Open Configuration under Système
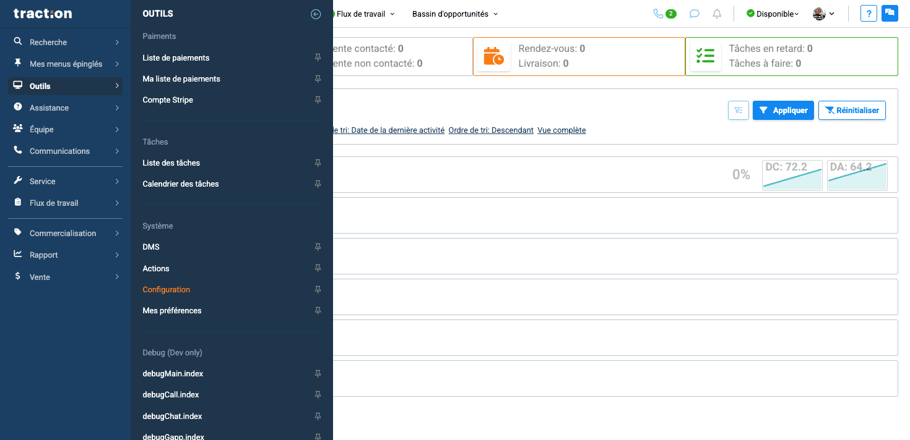The width and height of the screenshot is (910, 440). click(x=167, y=289)
